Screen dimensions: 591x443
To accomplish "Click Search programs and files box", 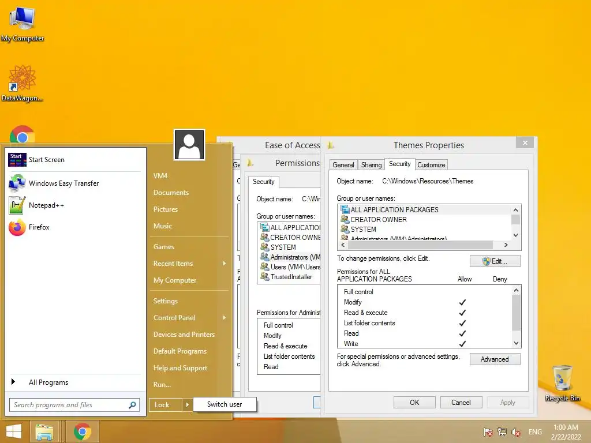I will (x=74, y=405).
